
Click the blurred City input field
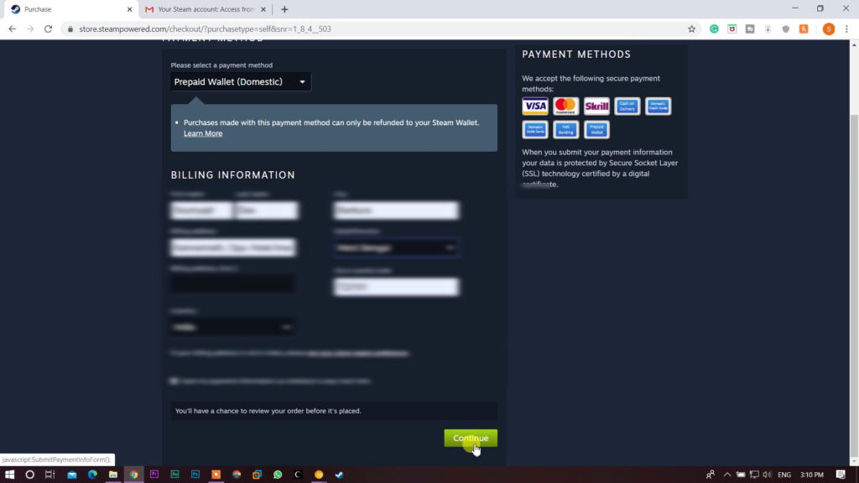point(396,210)
